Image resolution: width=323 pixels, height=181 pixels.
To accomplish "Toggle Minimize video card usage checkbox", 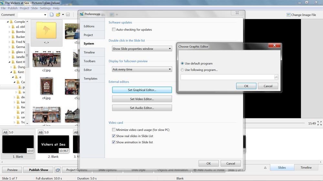I will (x=114, y=130).
